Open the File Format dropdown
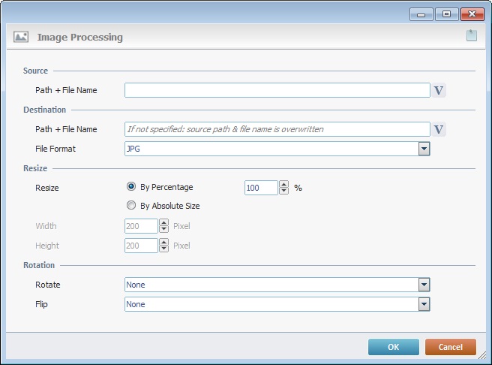This screenshot has width=492, height=365. tap(424, 149)
